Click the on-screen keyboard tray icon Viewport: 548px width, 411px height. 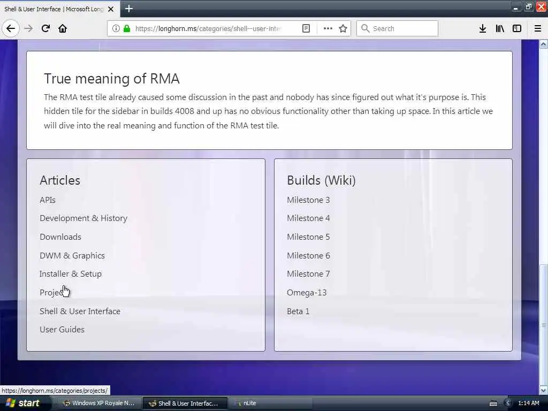[x=493, y=404]
